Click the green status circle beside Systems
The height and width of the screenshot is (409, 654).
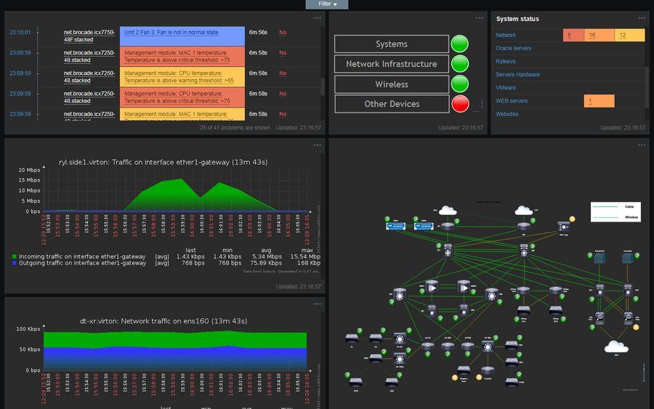coord(460,44)
